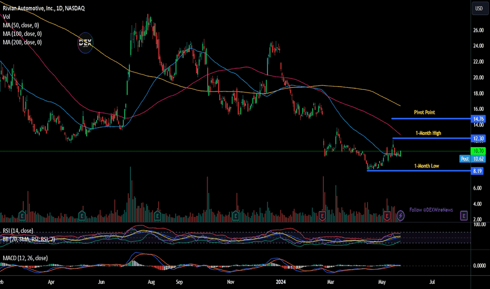
Task: Click the 1-Month Low label
Action: [426, 166]
